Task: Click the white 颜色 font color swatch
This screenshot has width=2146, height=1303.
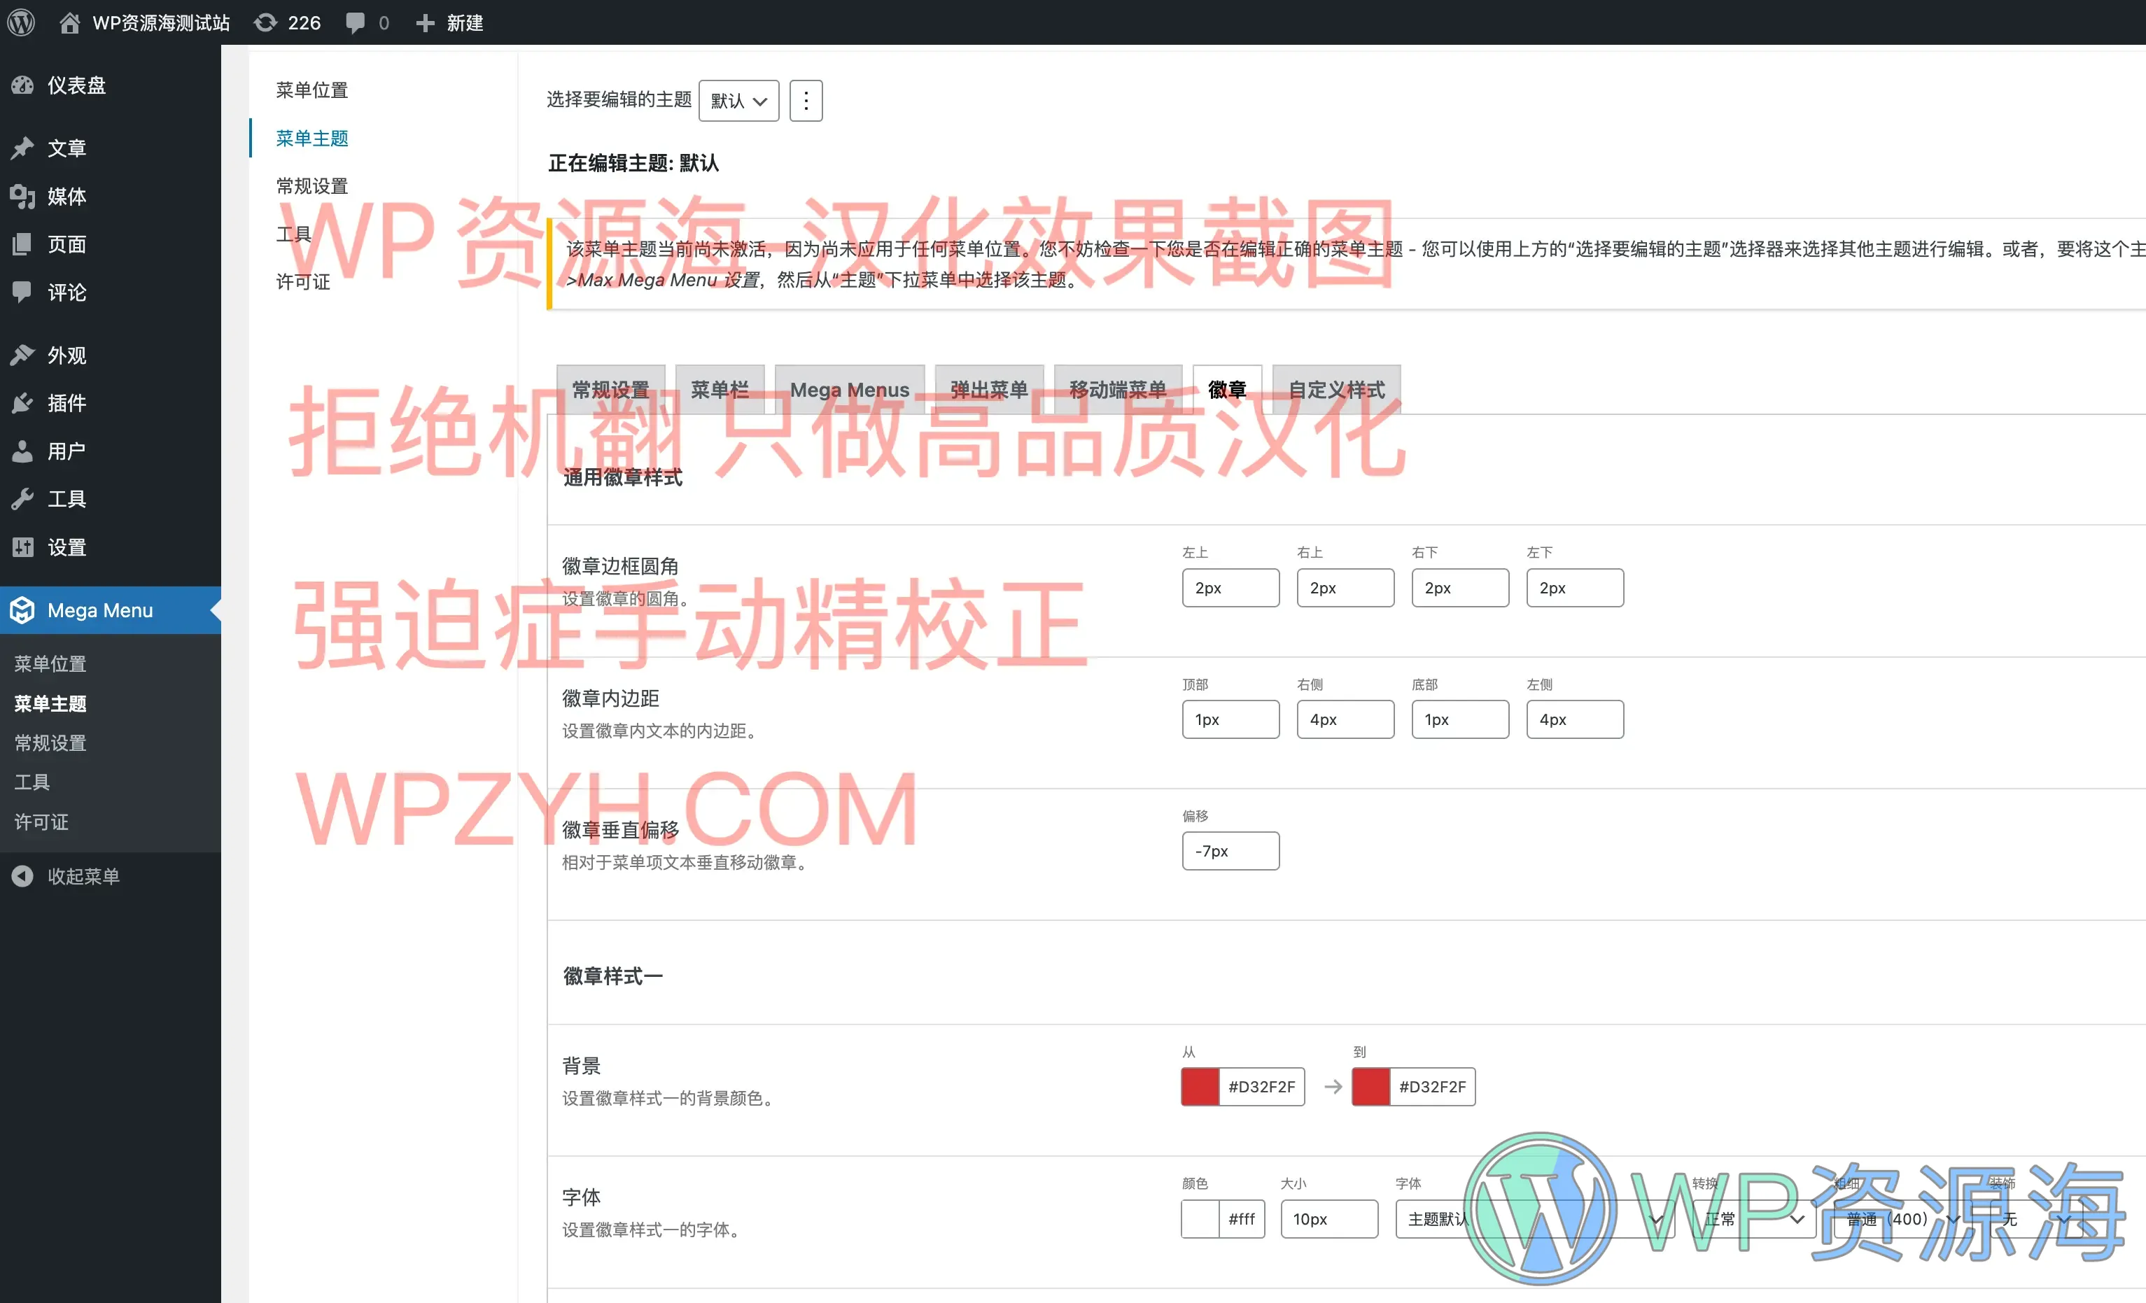Action: click(1200, 1220)
